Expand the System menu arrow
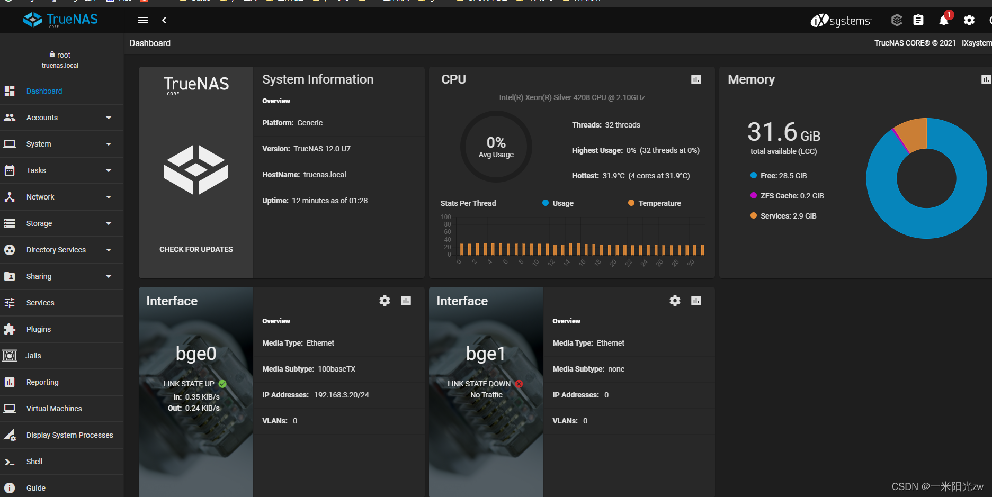 tap(109, 144)
